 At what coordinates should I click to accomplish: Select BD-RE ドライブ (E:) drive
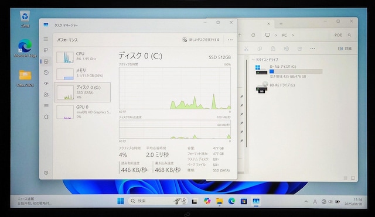(275, 87)
